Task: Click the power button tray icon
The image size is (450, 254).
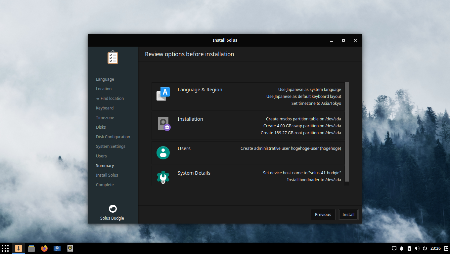Action: pyautogui.click(x=425, y=248)
